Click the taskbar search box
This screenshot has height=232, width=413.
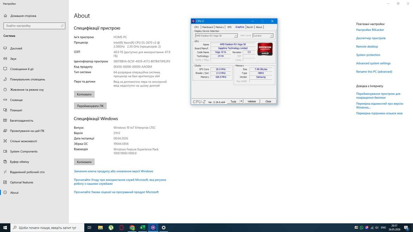(x=47, y=227)
